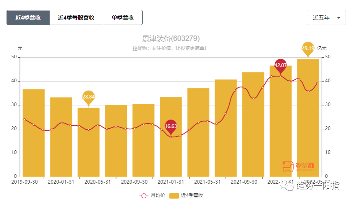Click the revenue bar under the 28.84 pin

88,142
